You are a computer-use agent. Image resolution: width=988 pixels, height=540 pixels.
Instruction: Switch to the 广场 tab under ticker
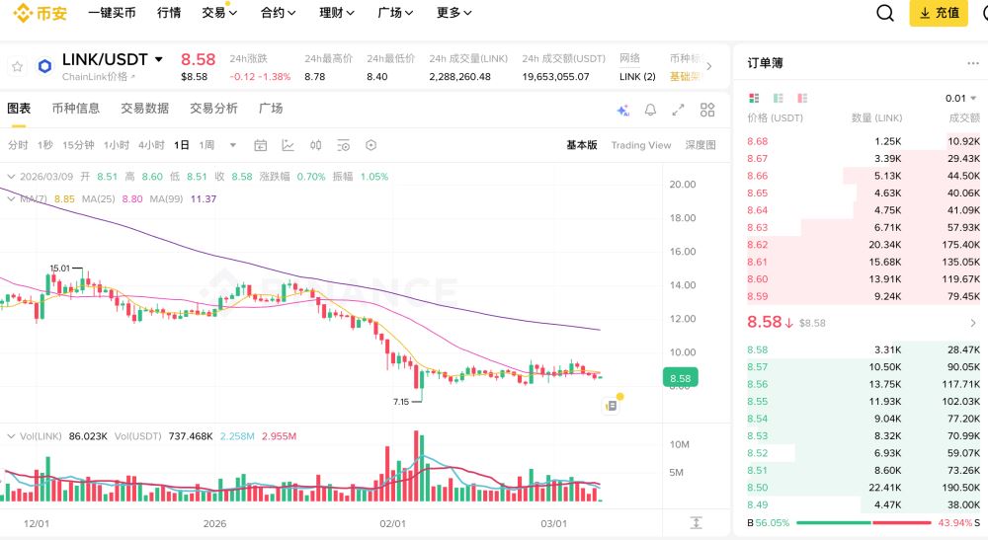(x=271, y=109)
